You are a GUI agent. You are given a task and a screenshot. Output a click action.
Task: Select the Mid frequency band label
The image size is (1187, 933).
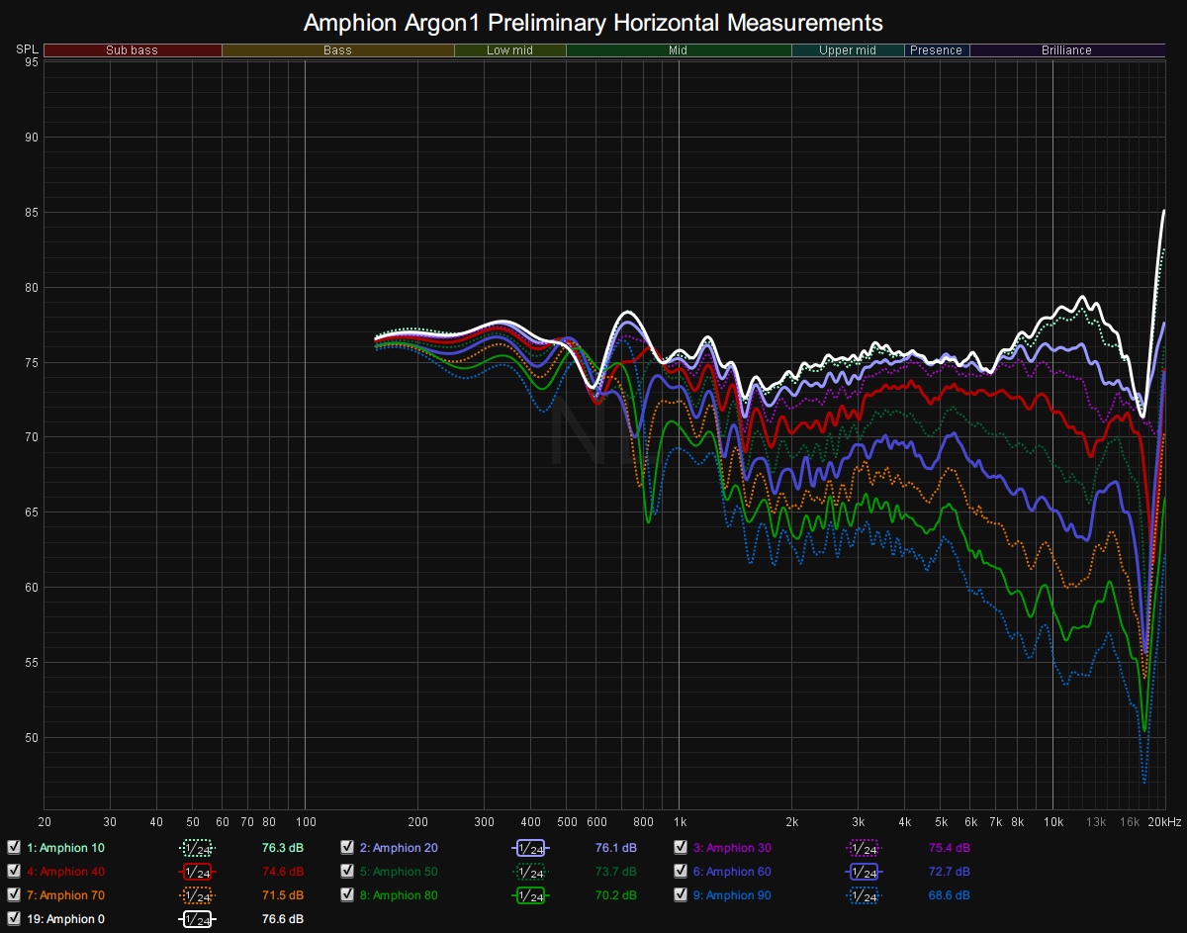tap(679, 50)
